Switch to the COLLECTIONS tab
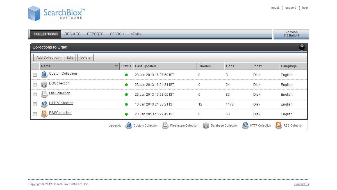337x190 pixels. point(45,34)
